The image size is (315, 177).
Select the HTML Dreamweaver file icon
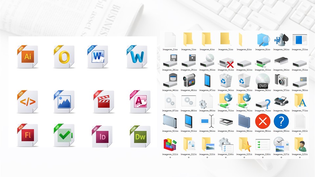(140, 136)
